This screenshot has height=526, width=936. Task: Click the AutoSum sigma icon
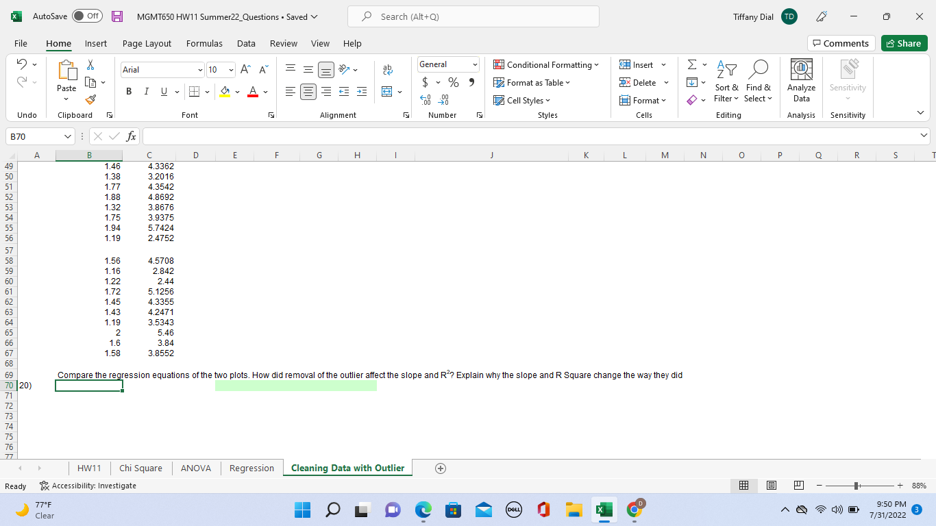tap(692, 64)
